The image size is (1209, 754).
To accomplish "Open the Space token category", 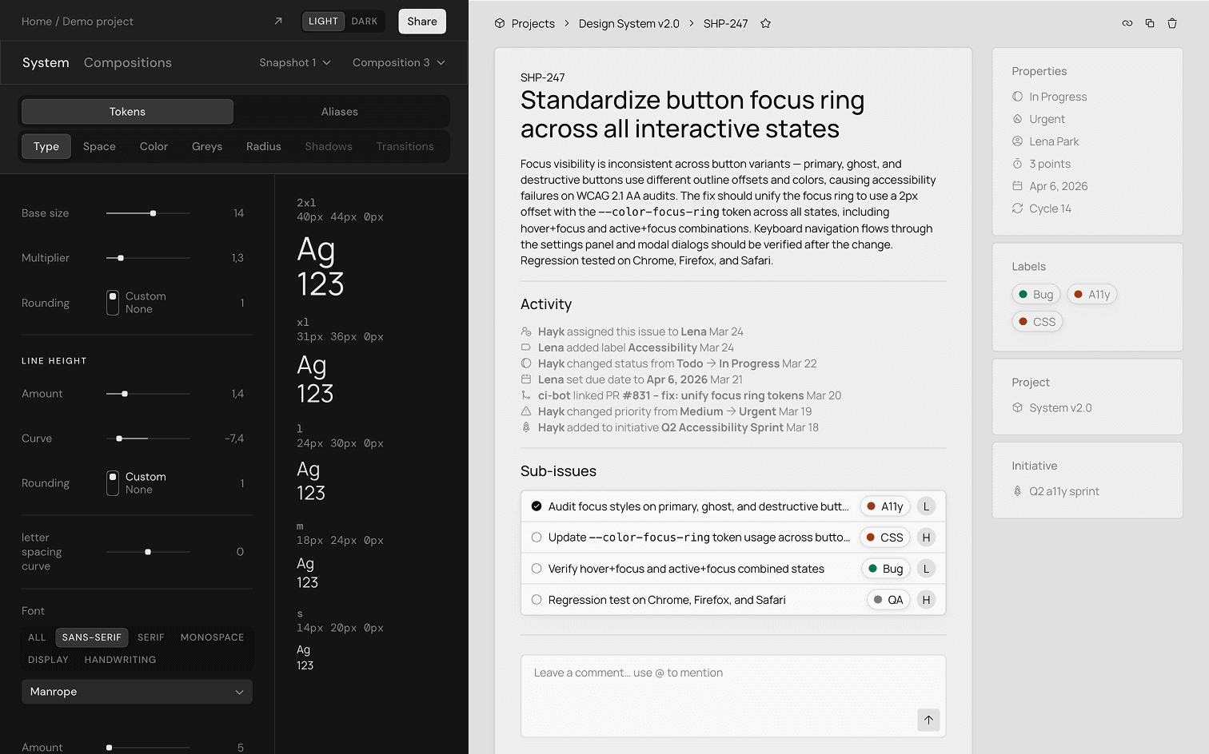I will pyautogui.click(x=99, y=146).
